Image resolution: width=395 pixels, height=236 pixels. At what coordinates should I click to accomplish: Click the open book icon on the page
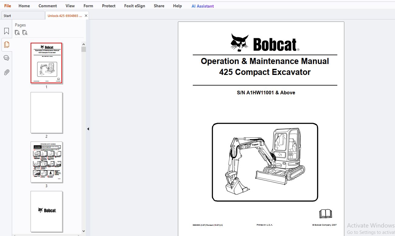tap(326, 214)
